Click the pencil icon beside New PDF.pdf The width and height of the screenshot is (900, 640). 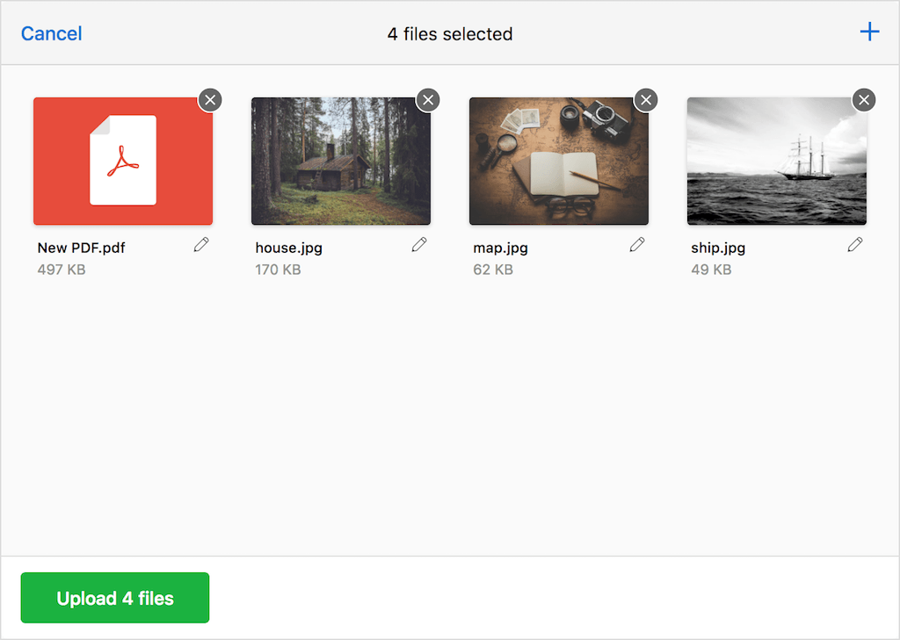click(x=201, y=244)
